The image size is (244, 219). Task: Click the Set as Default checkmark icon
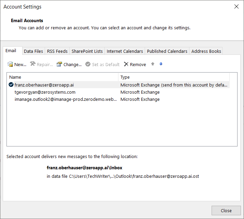88,64
